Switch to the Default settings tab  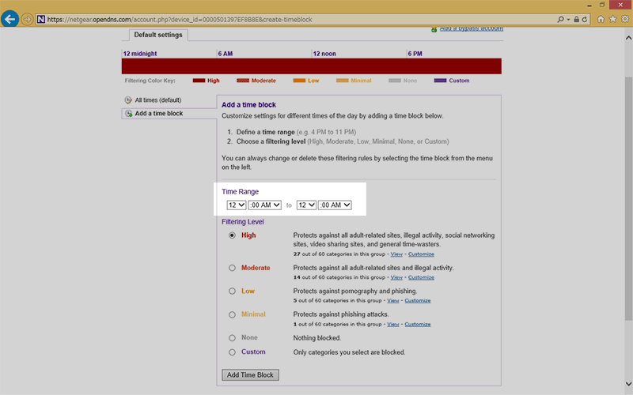click(x=158, y=35)
